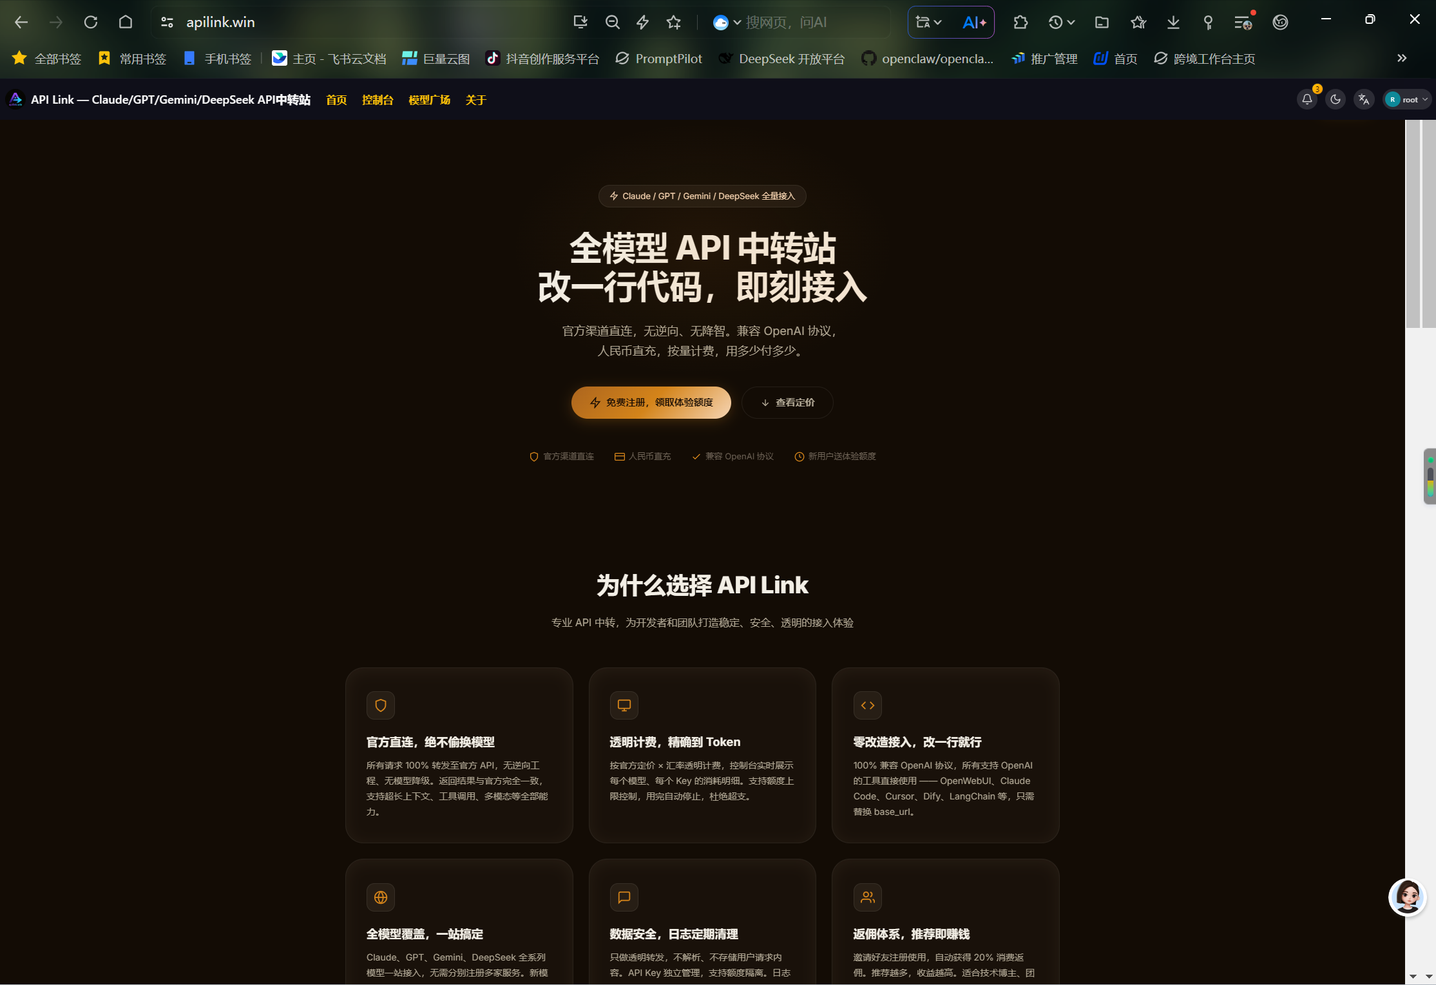The image size is (1436, 985).
Task: Reload the page with browser refresh icon
Action: point(91,22)
